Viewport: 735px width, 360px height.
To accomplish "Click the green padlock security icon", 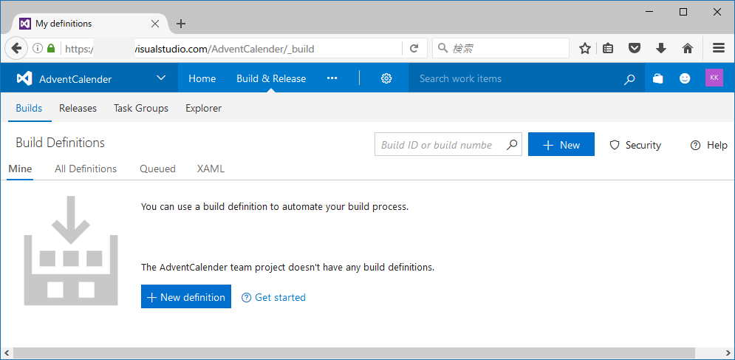I will tap(51, 48).
